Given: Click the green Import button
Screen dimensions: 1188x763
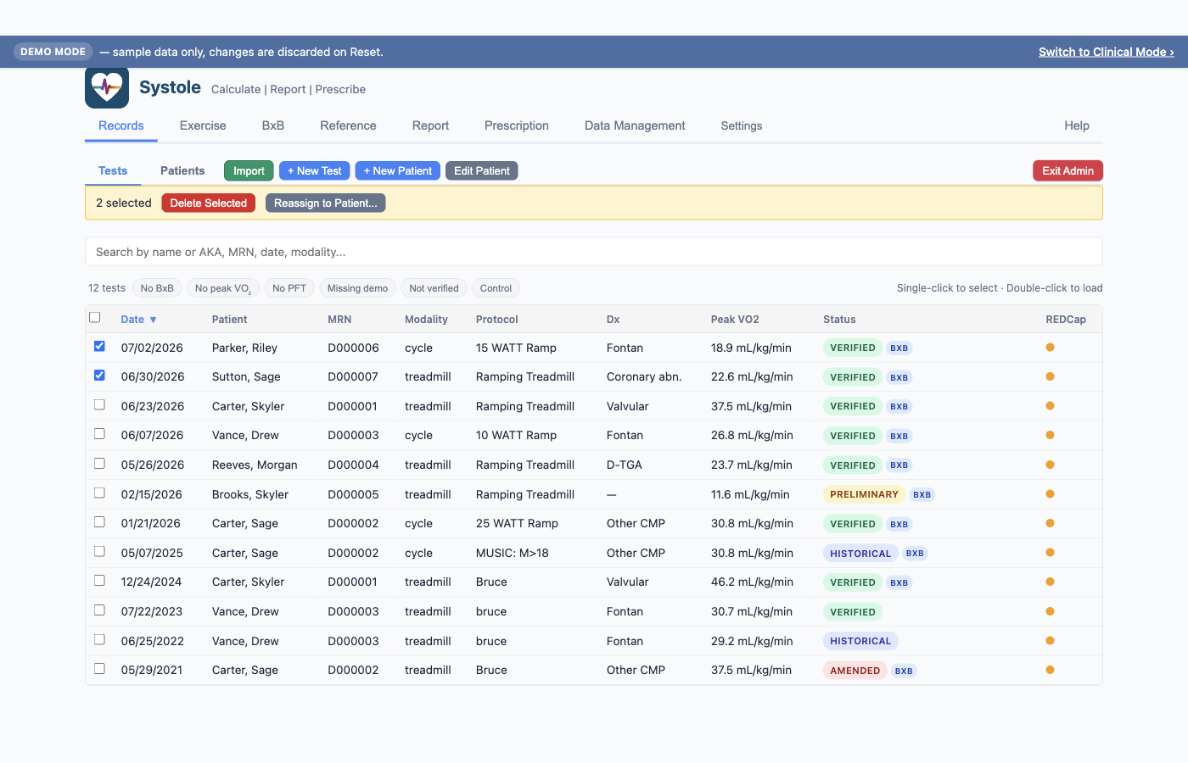Looking at the screenshot, I should [249, 170].
